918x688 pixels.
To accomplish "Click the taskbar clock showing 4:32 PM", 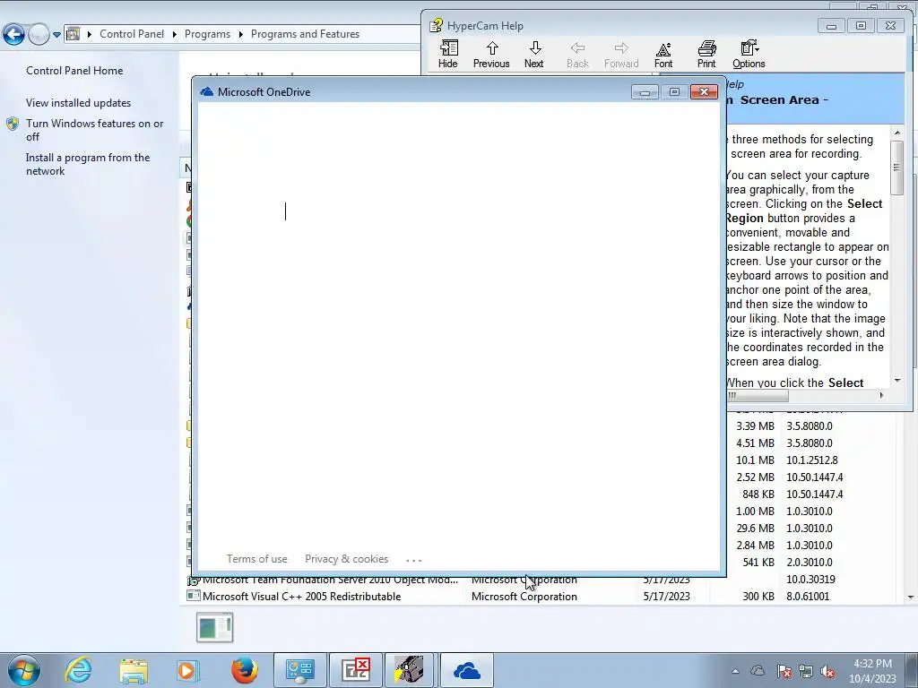I will pos(872,670).
